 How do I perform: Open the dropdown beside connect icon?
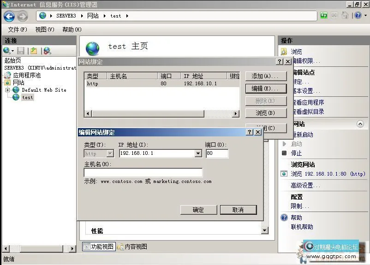(13, 51)
